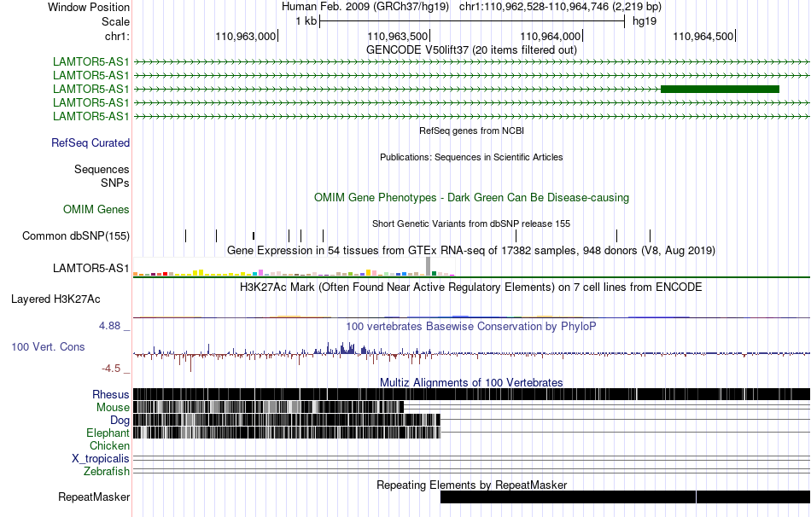
Task: Open 100 vertebrates Basewise Conservation by PhyloP title
Action: tap(471, 326)
